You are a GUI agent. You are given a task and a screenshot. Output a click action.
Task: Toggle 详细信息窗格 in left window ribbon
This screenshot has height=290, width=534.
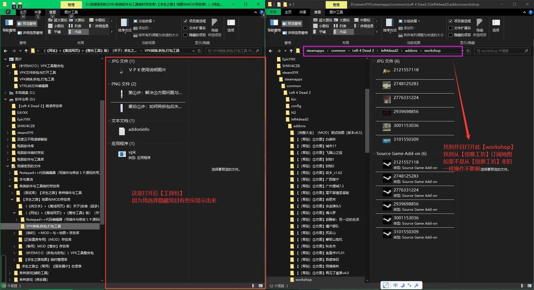tap(30, 33)
